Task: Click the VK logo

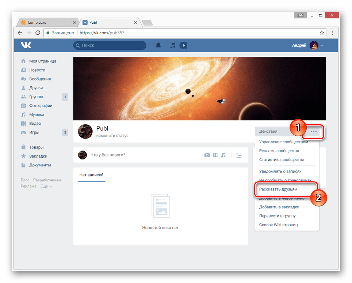Action: [x=26, y=45]
